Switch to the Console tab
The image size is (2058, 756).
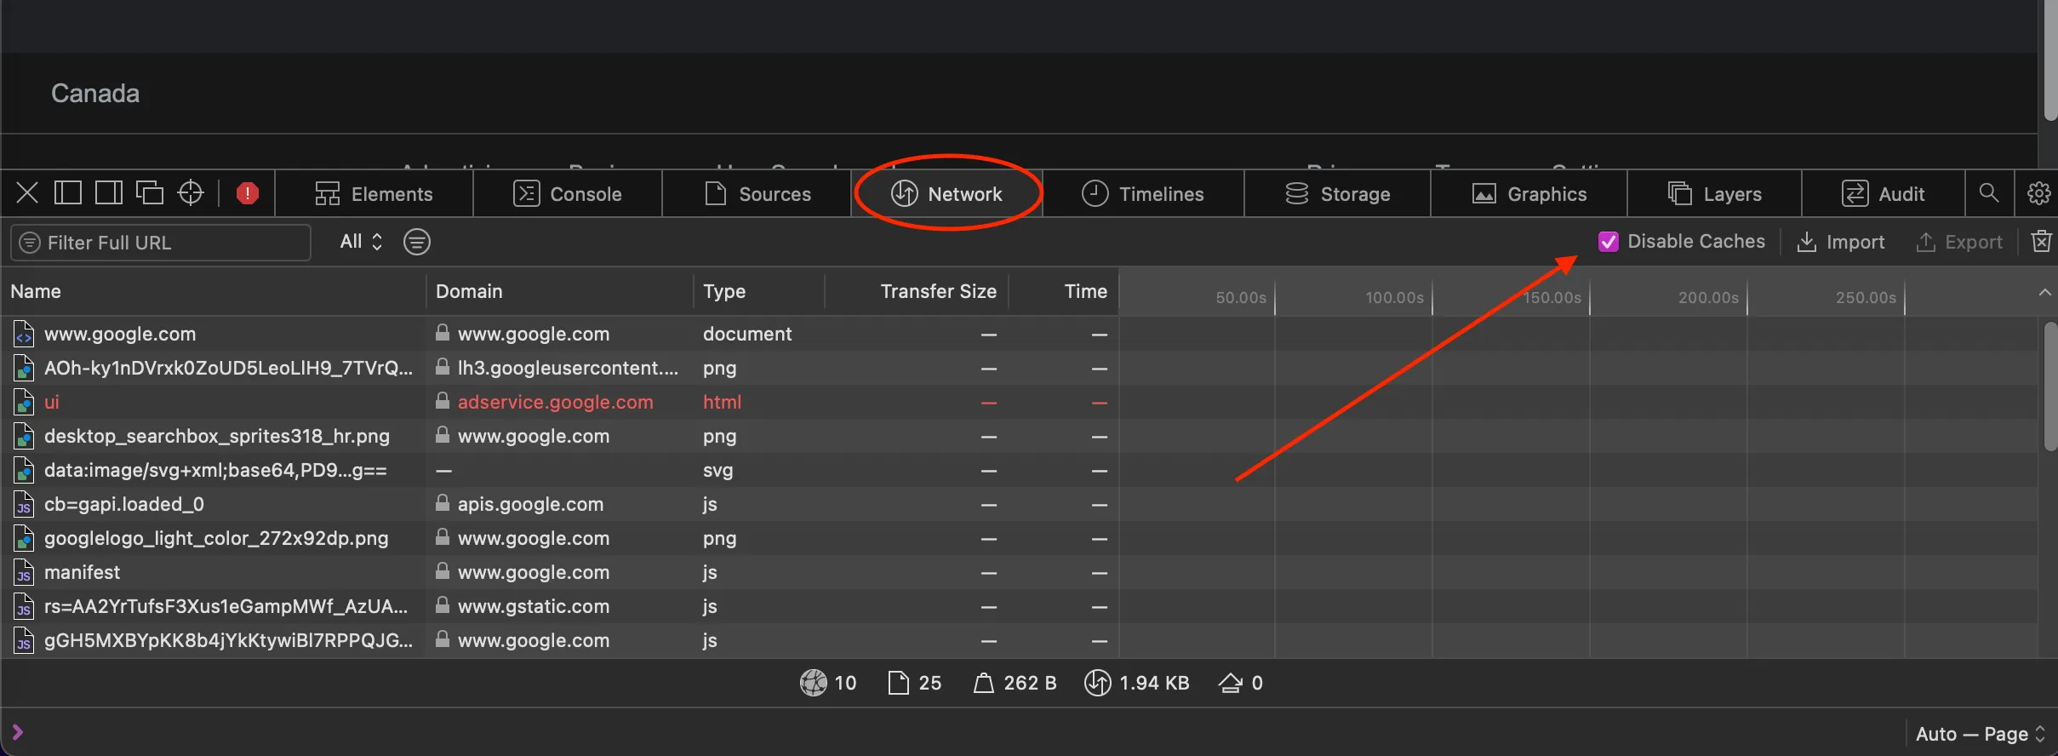tap(568, 194)
